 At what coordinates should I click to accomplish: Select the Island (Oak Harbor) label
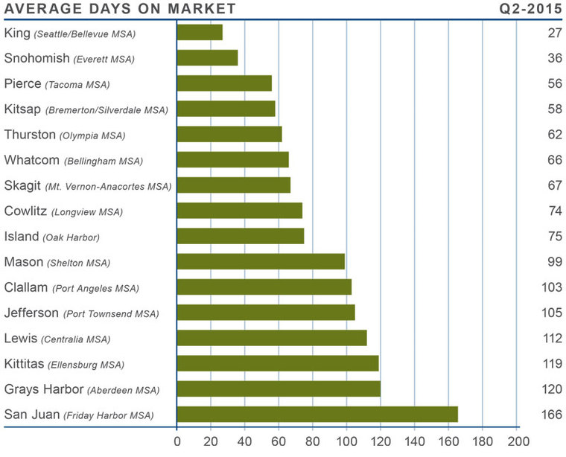pos(51,237)
